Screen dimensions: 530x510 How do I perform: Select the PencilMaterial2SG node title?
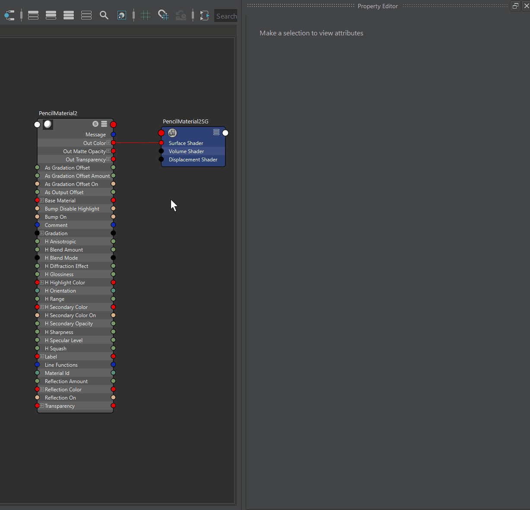[185, 122]
